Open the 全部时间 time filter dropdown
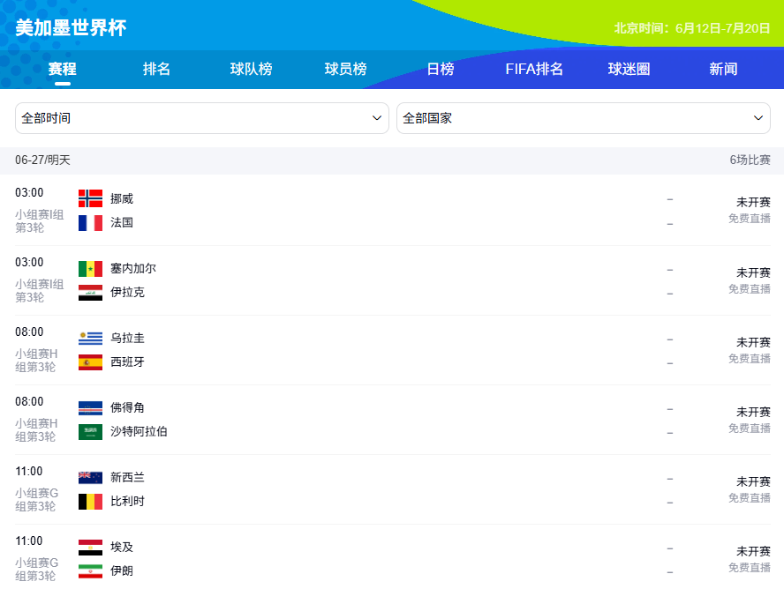The image size is (784, 589). (202, 118)
